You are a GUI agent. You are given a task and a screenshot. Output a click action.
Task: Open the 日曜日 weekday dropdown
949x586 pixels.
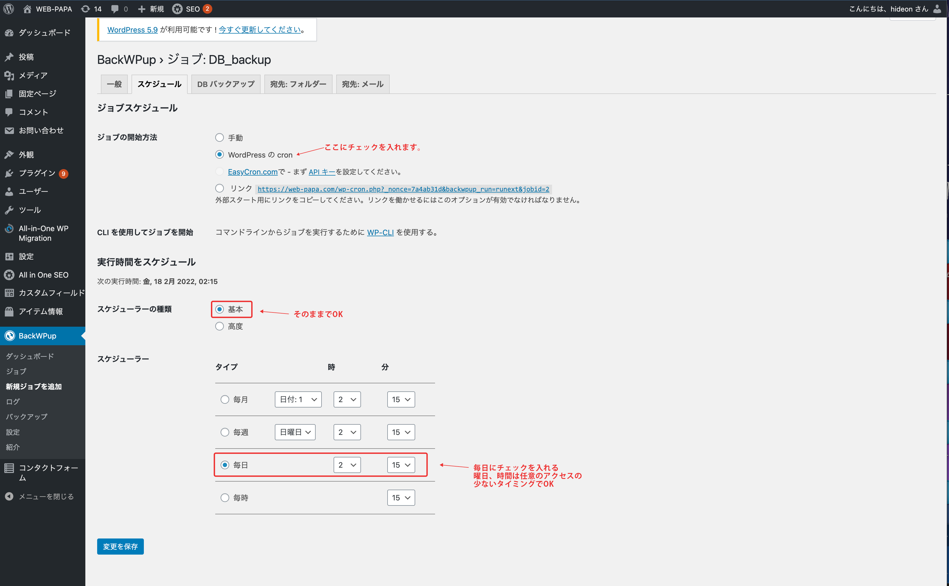(295, 432)
